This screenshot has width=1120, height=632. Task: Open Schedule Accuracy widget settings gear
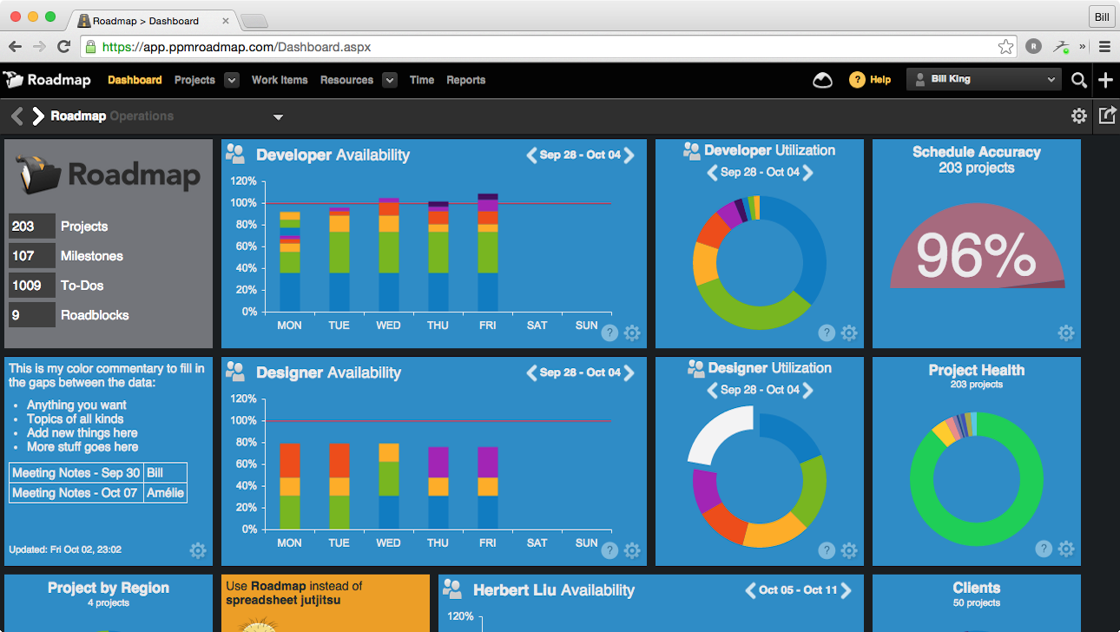pyautogui.click(x=1066, y=332)
